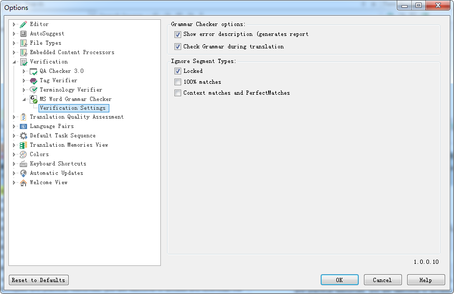454x294 pixels.
Task: Click the MS Word Grammar Checker icon
Action: 33,99
